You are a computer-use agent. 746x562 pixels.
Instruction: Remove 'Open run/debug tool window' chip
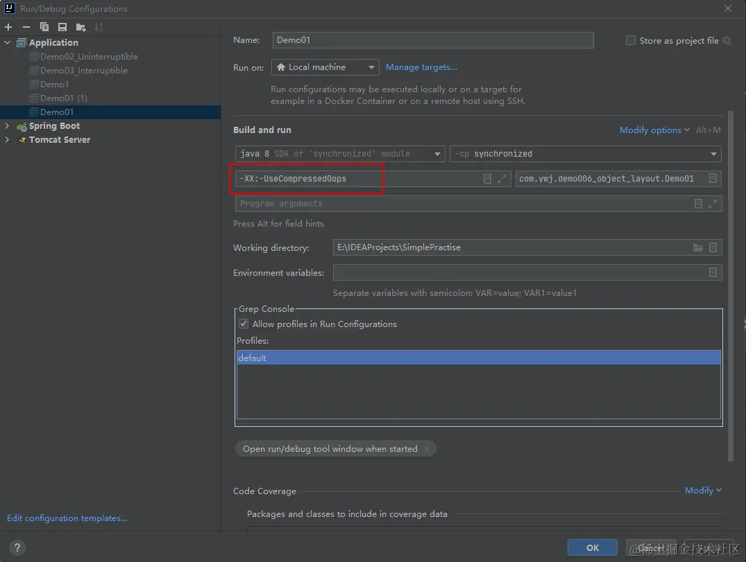pos(427,449)
